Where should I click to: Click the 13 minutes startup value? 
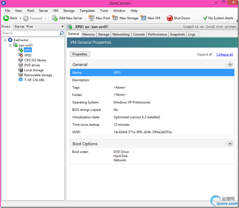pos(121,125)
